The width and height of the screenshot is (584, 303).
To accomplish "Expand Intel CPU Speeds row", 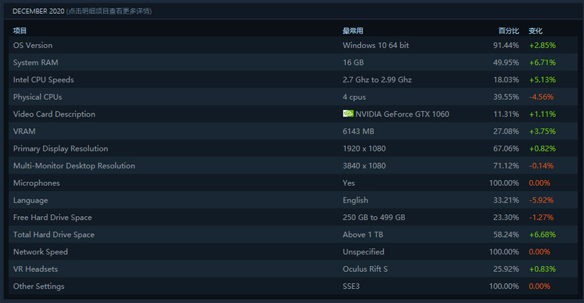I will (293, 79).
